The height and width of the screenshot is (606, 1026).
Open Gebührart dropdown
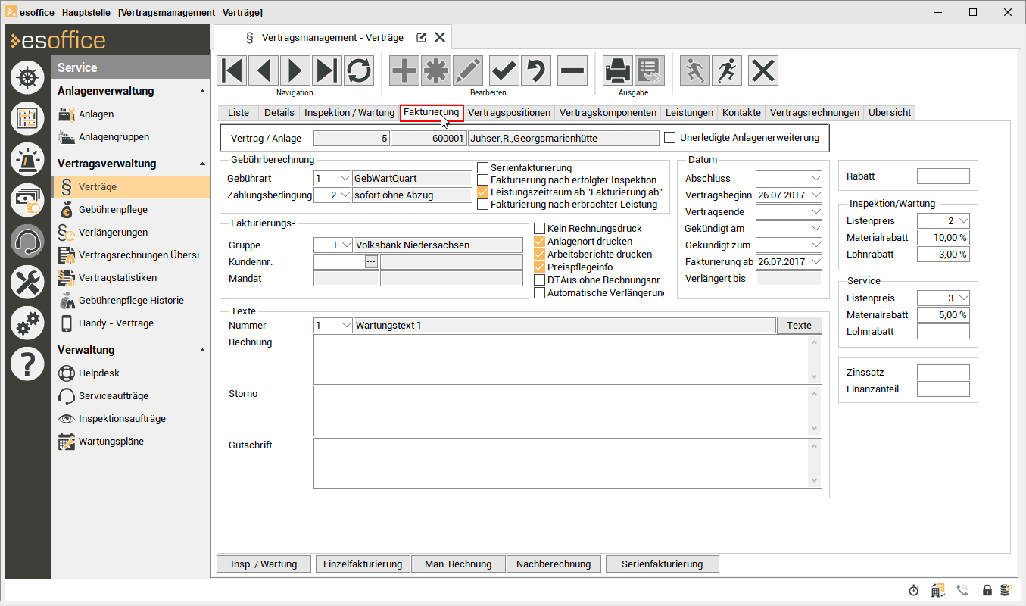coord(345,178)
